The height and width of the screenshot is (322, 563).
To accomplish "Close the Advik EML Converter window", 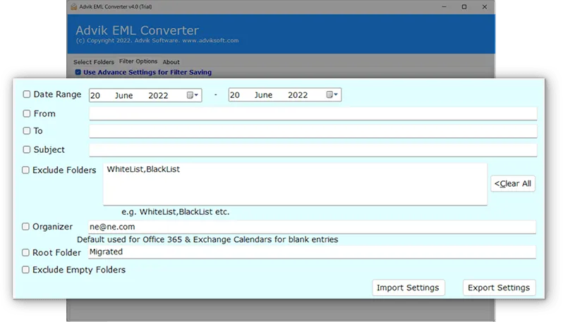I will point(485,7).
